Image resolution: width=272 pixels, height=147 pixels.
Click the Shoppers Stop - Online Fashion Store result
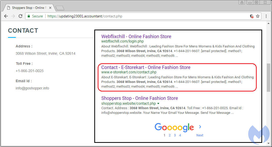(x=139, y=98)
